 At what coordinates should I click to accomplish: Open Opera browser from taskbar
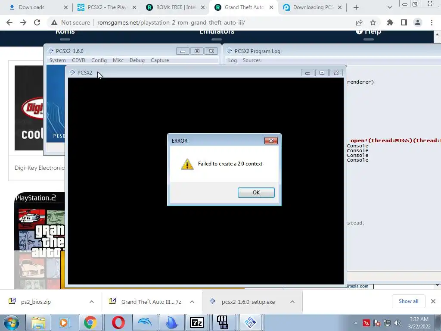click(118, 322)
